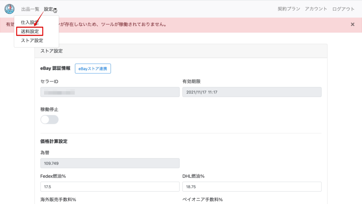362x204 pixels.
Task: Open the アカウント page
Action: click(x=316, y=9)
